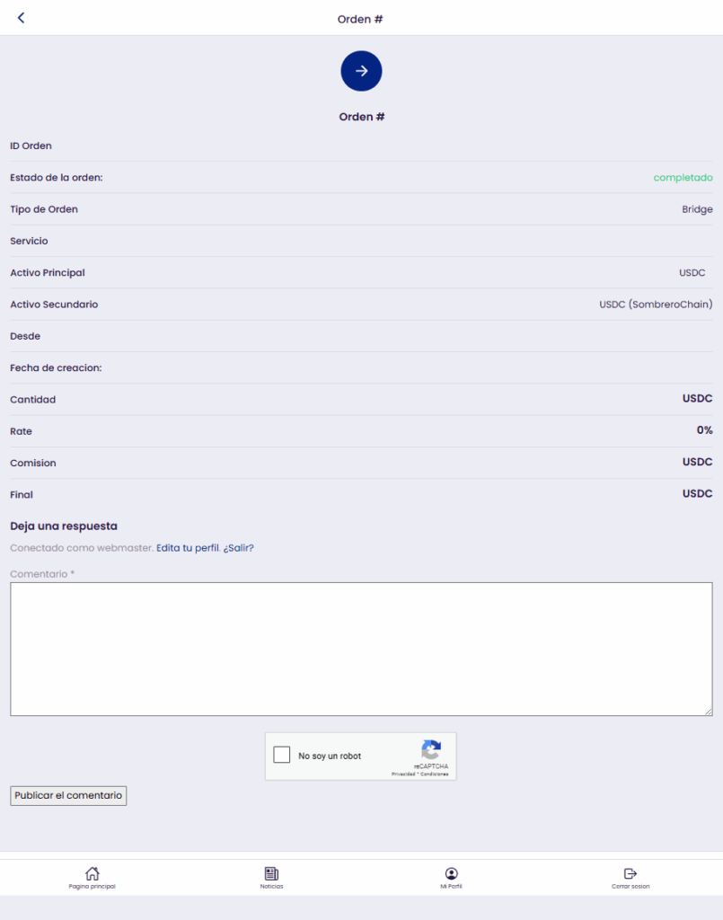Click the Publicar el comentario button
Viewport: 723px width, 920px height.
click(x=68, y=796)
